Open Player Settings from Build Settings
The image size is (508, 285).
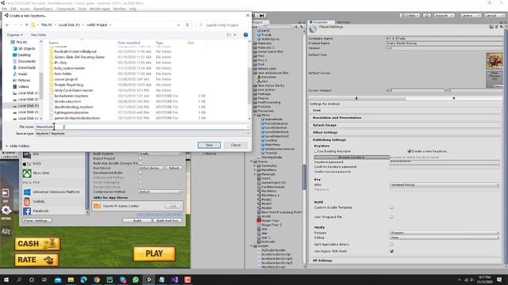(37, 220)
